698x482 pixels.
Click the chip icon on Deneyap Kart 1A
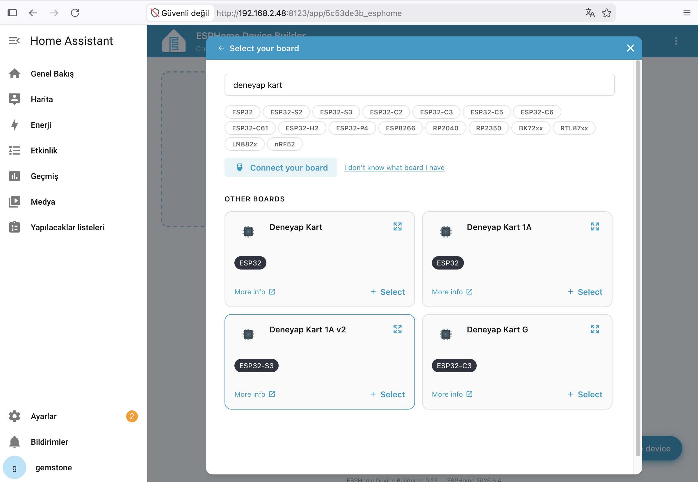[446, 232]
